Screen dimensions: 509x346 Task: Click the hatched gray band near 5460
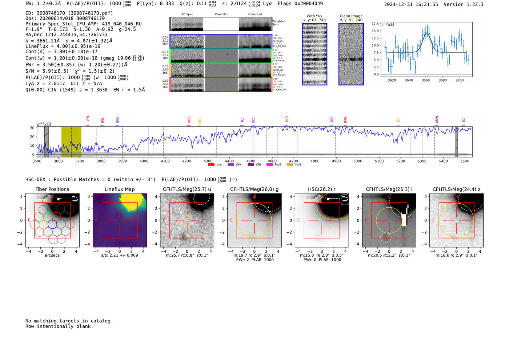coord(457,142)
